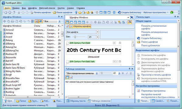Click the Size slider handle

[75, 37]
